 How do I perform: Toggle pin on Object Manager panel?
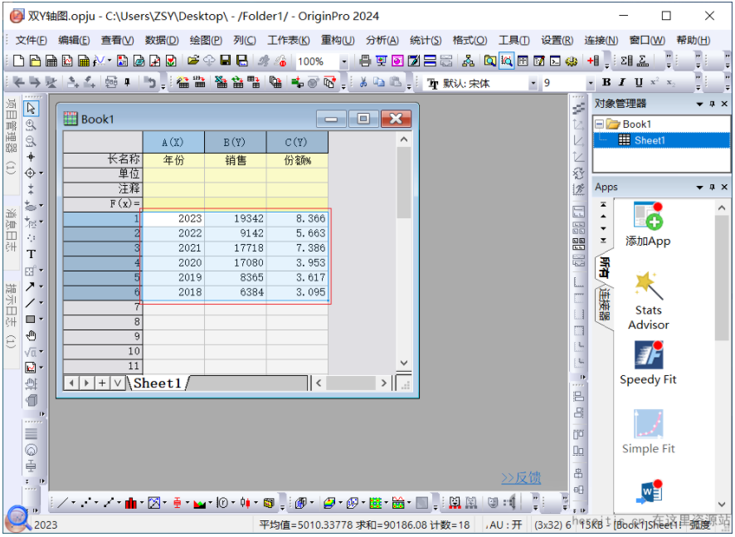(713, 104)
